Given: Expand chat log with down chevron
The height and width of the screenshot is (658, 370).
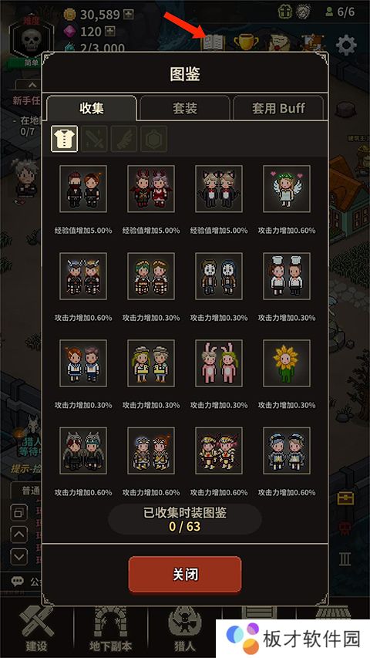Looking at the screenshot, I should (18, 557).
